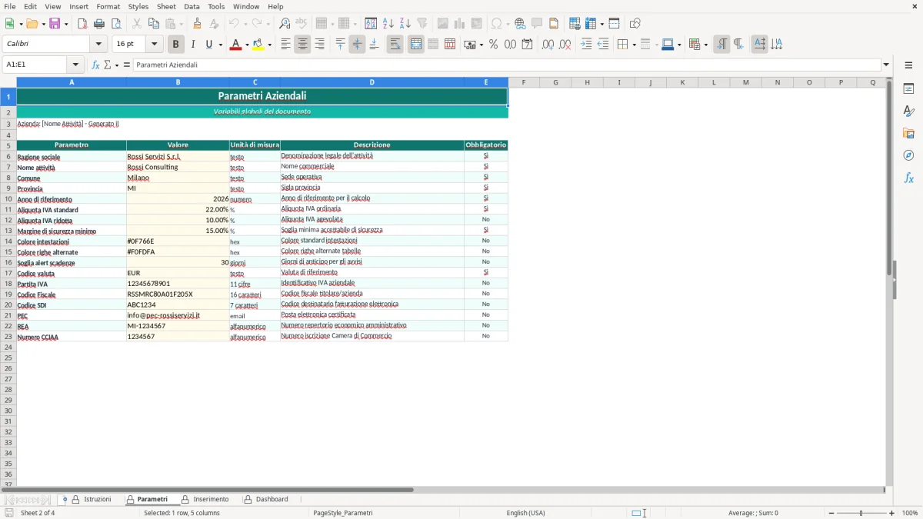Open the Function Wizard fx icon
923x519 pixels.
[x=96, y=65]
